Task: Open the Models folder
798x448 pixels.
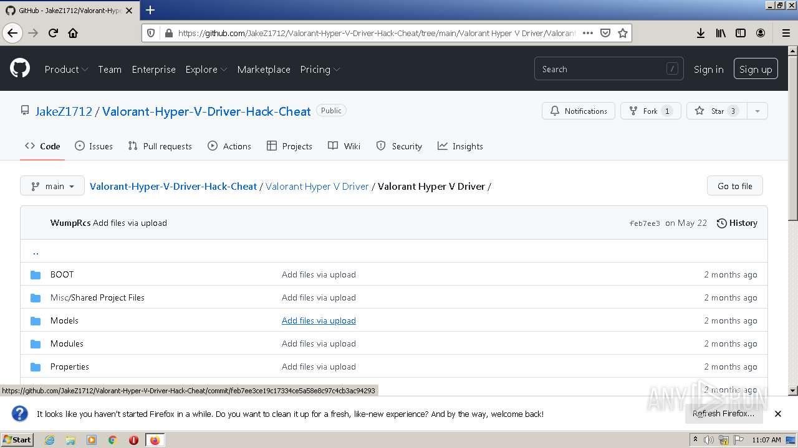Action: tap(64, 320)
